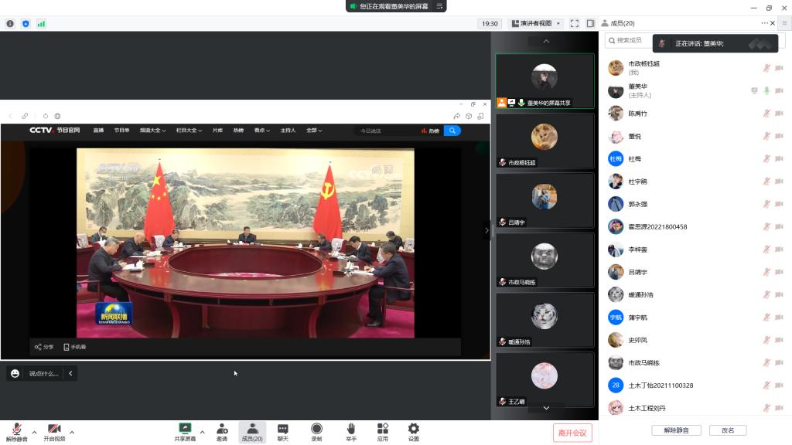The width and height of the screenshot is (792, 445).
Task: Raise hand using the 举手 icon
Action: pyautogui.click(x=350, y=429)
